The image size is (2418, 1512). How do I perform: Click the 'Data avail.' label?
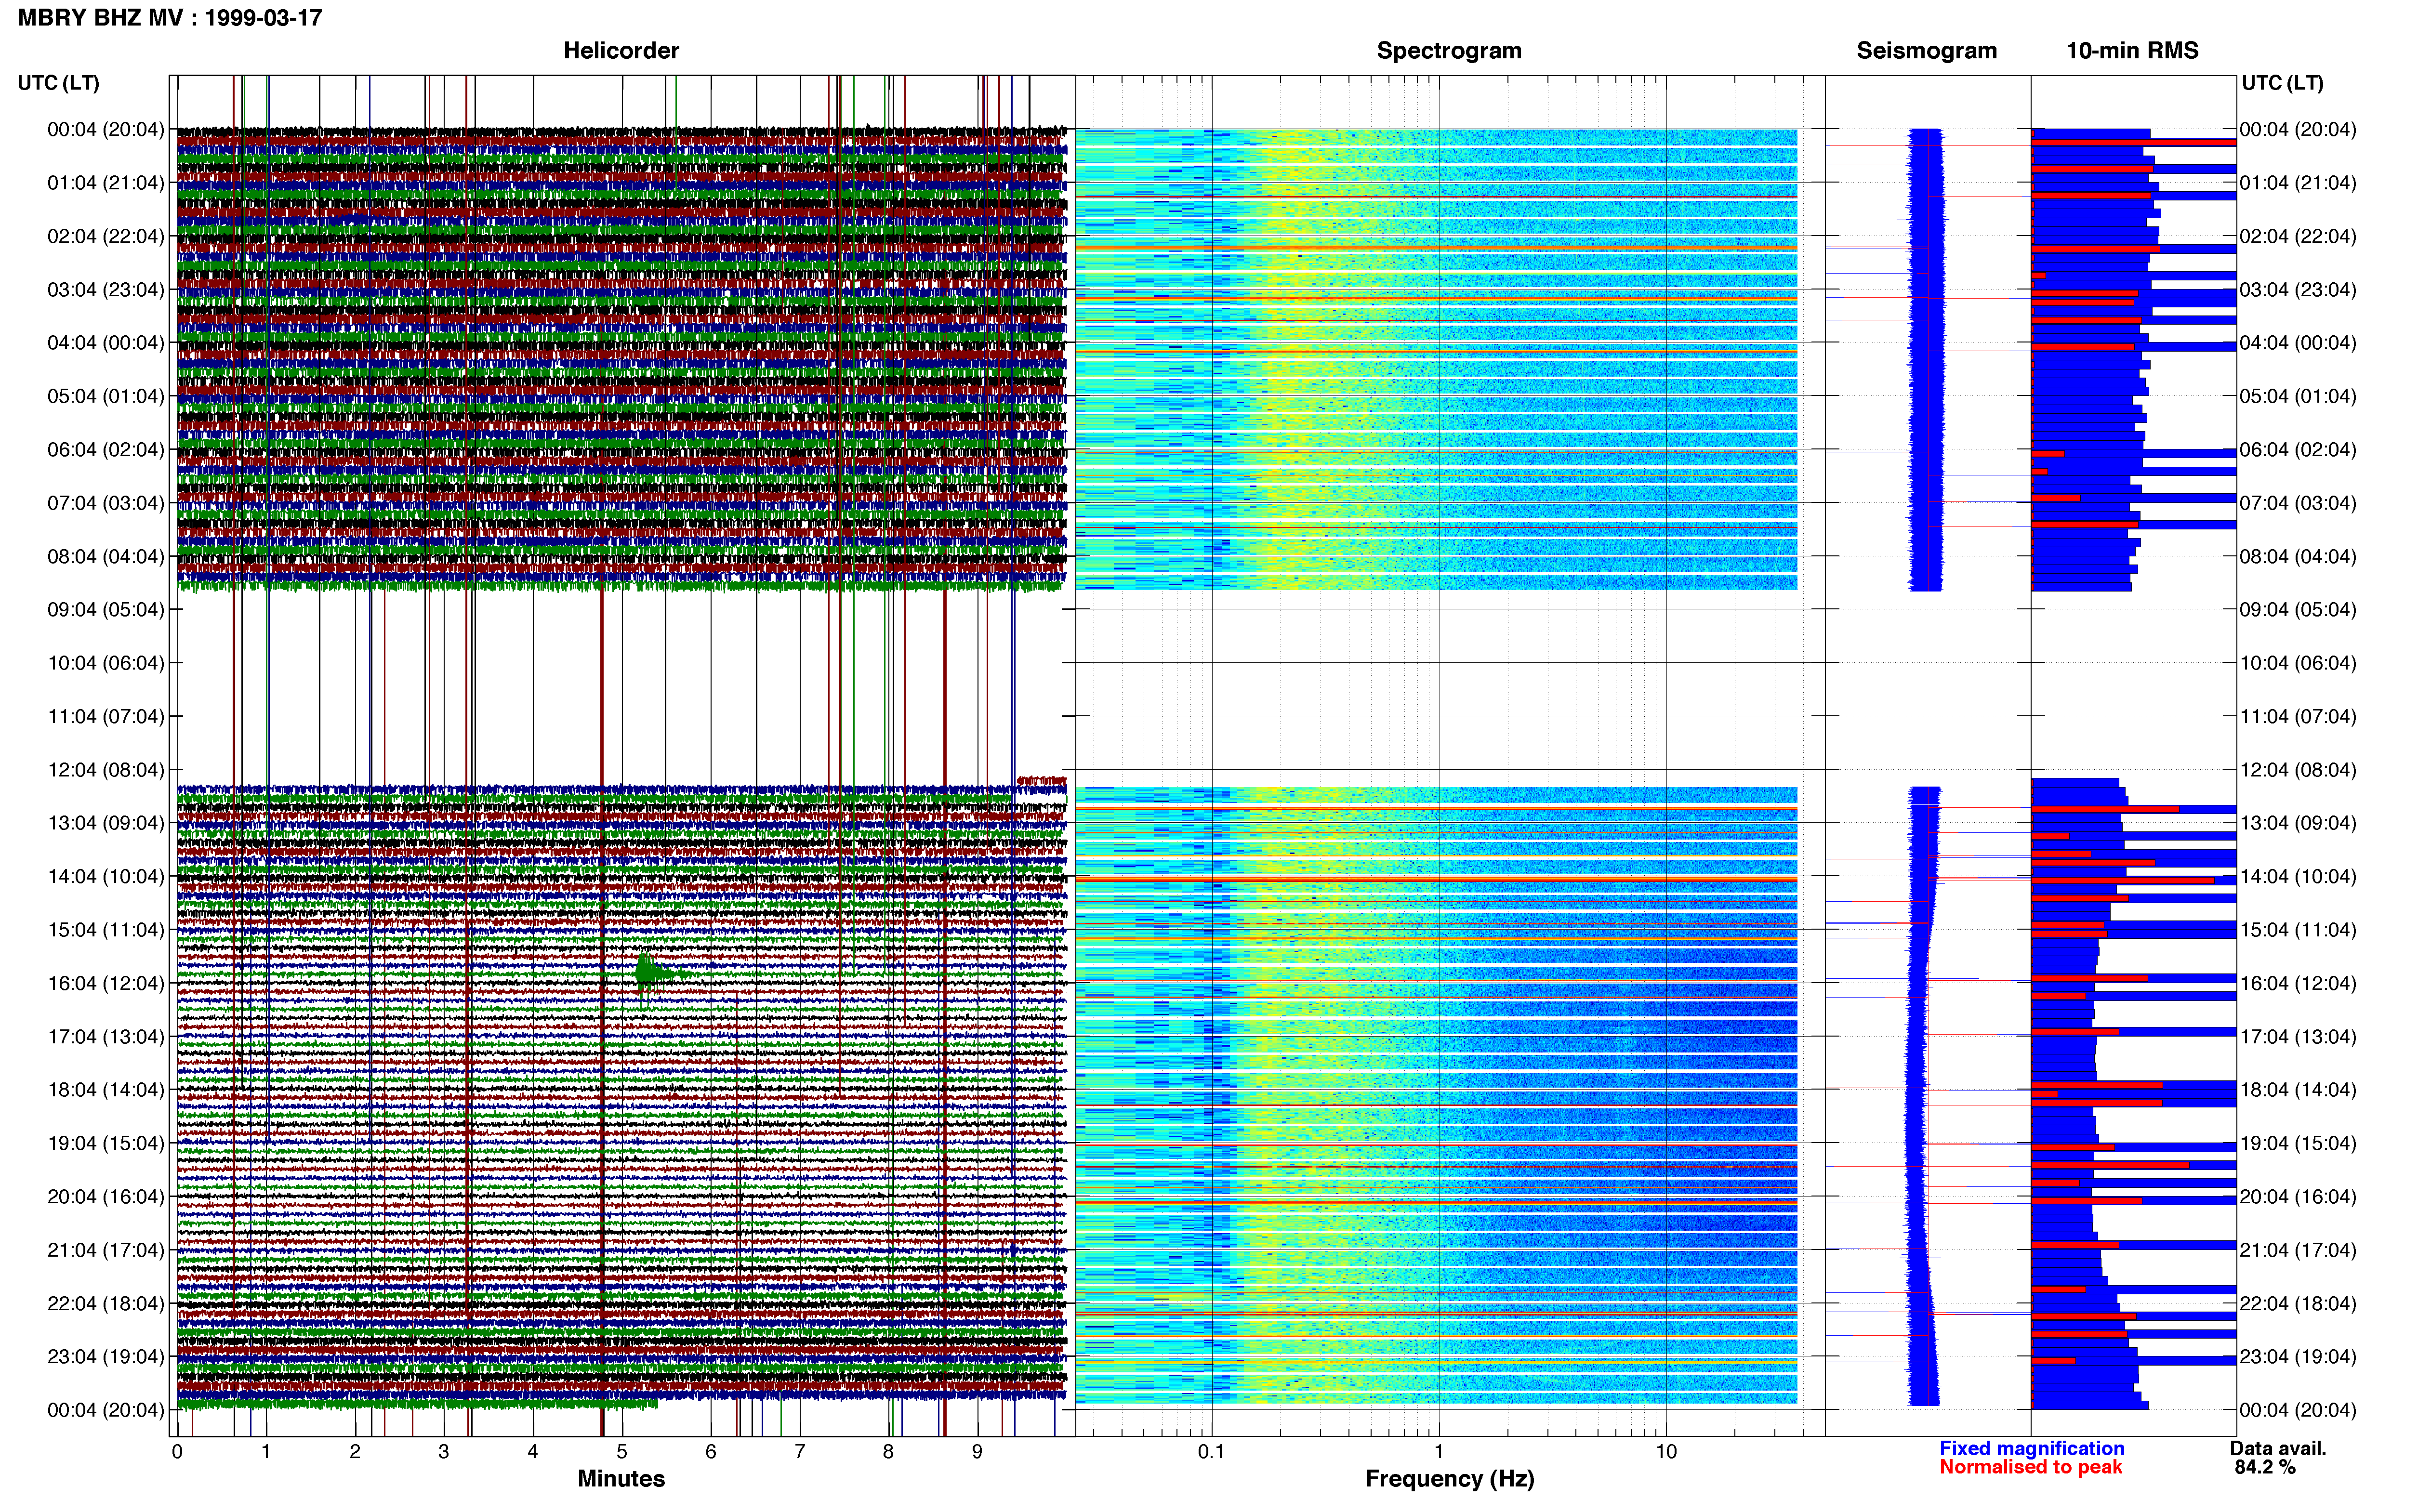pyautogui.click(x=2278, y=1448)
